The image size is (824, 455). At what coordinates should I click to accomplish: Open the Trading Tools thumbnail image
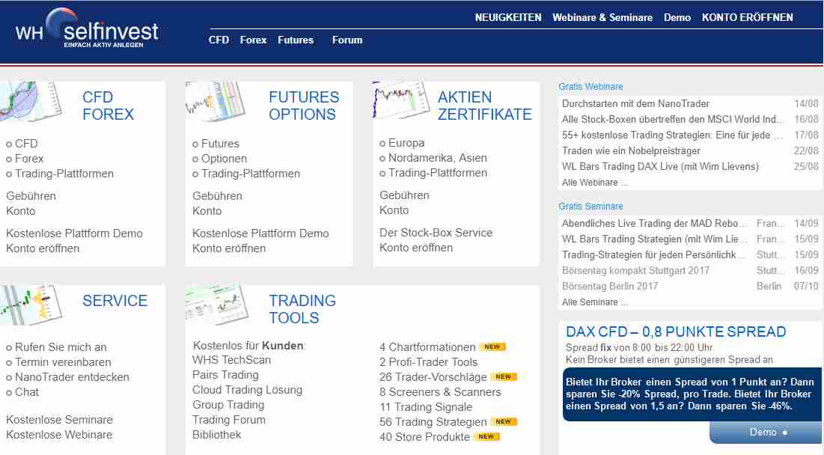(x=217, y=305)
